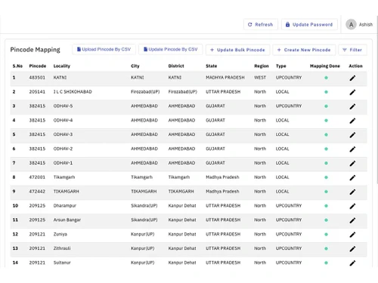The image size is (378, 283).
Task: Click the Locality column header
Action: (62, 66)
